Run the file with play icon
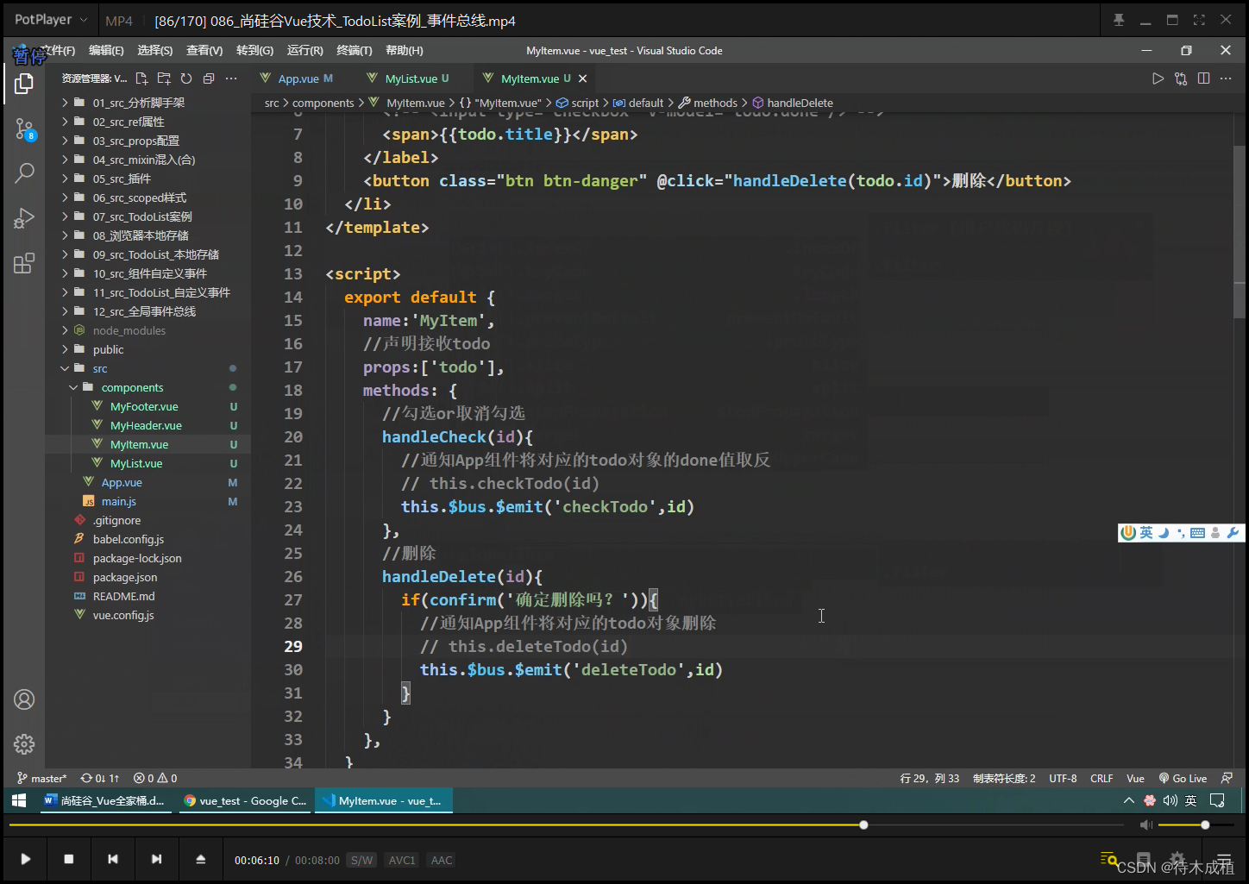This screenshot has width=1249, height=884. click(1158, 78)
